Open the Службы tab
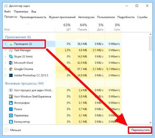The height and width of the screenshot is (138, 155). click(142, 17)
